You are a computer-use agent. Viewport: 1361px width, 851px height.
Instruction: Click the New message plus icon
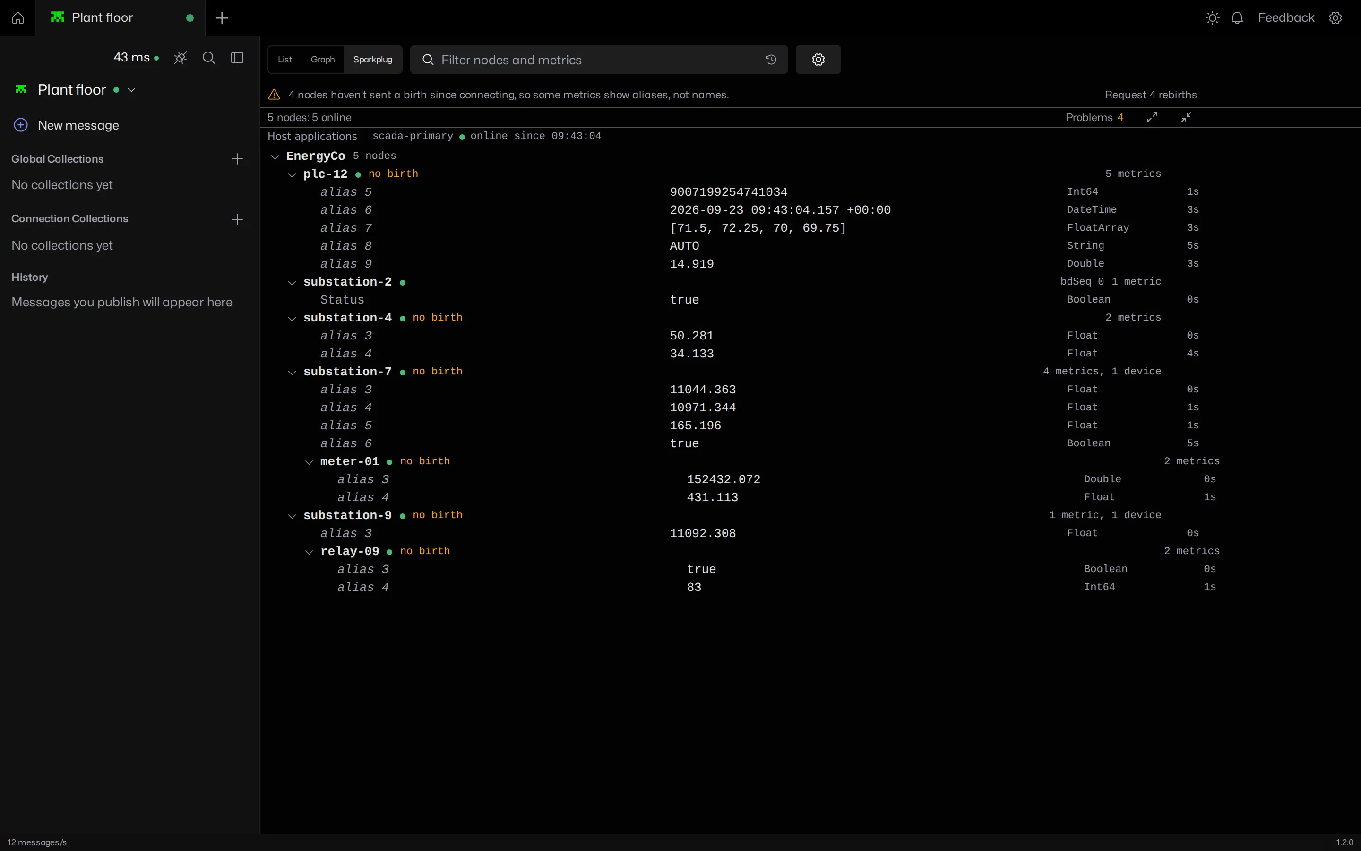coord(21,125)
